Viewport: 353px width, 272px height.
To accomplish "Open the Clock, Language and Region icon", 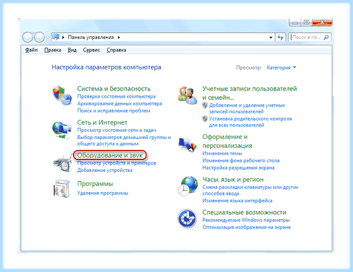I will point(187,187).
